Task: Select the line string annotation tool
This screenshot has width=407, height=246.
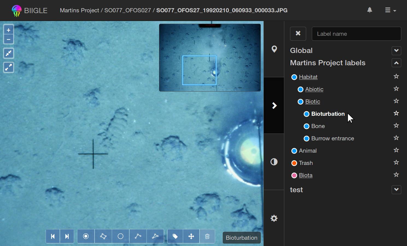Action: point(138,236)
